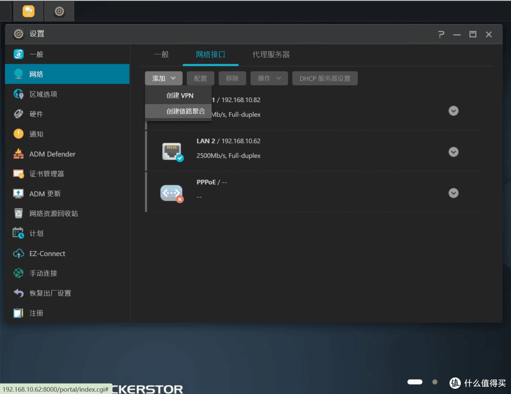Minimize the 设置 settings window

click(x=457, y=35)
